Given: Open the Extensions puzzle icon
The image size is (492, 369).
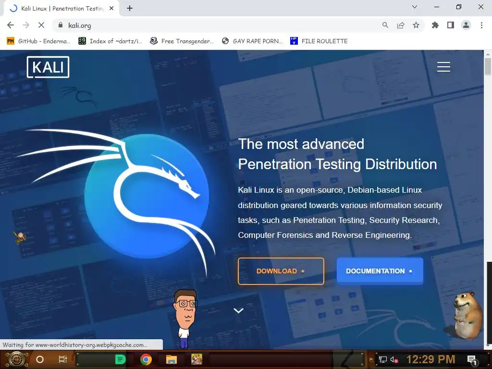Looking at the screenshot, I should 435,25.
